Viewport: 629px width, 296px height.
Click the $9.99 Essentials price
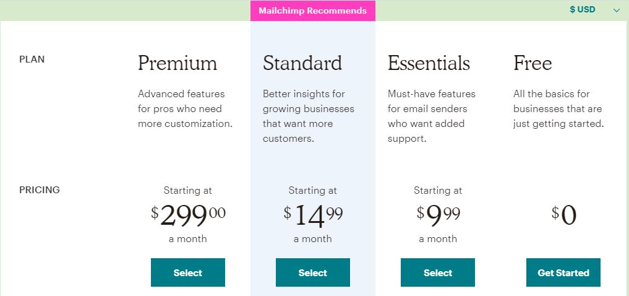438,215
